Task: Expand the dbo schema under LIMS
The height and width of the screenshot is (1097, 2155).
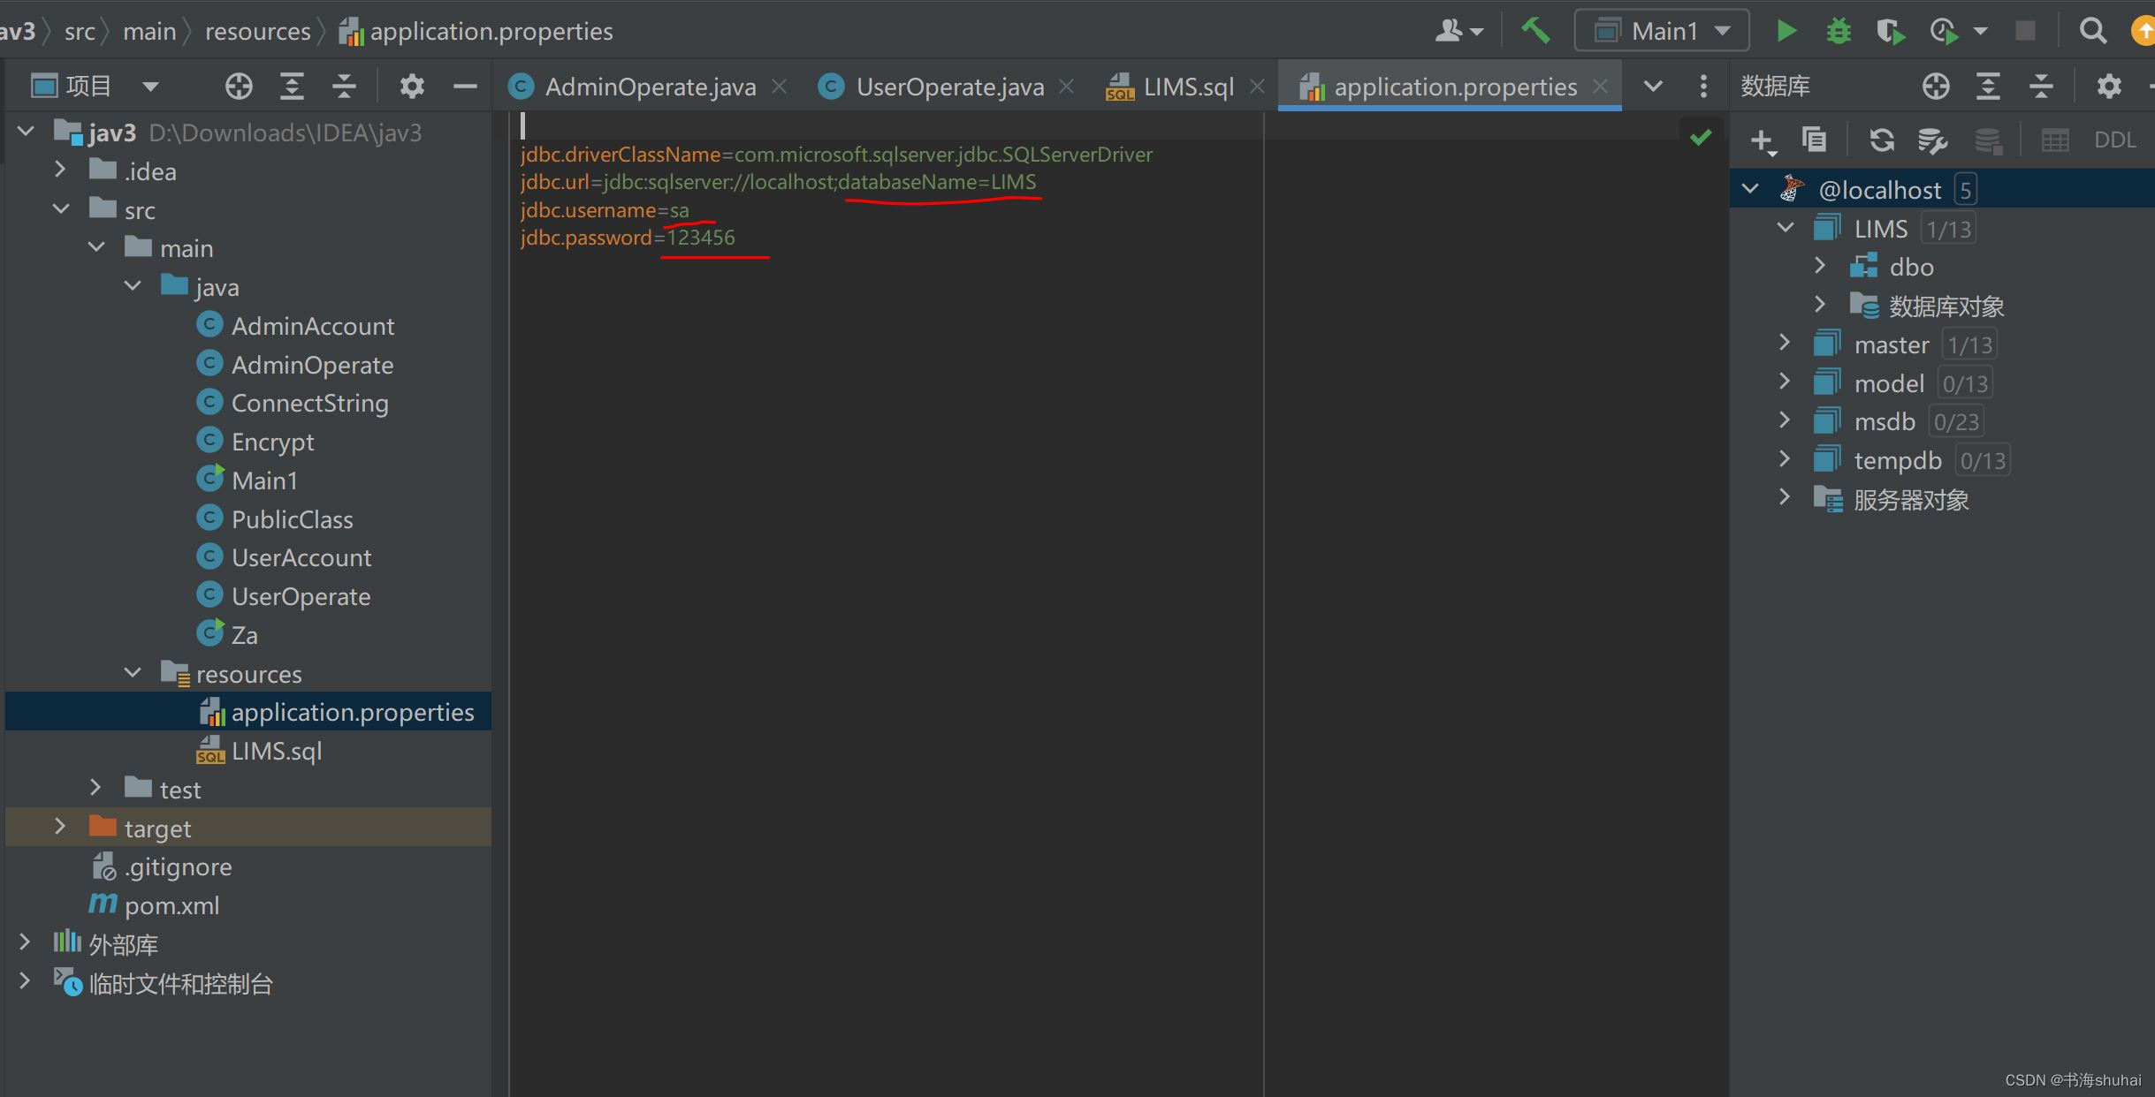Action: [x=1820, y=266]
